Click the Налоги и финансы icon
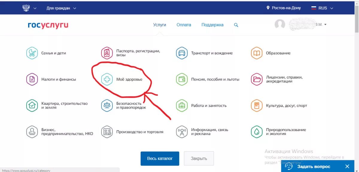This screenshot has width=359, height=172. pyautogui.click(x=32, y=79)
